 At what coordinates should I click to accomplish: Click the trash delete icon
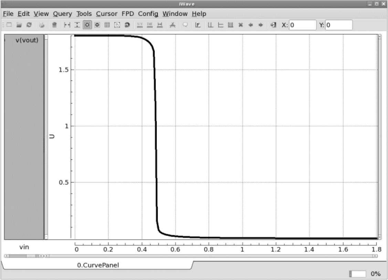click(54, 25)
